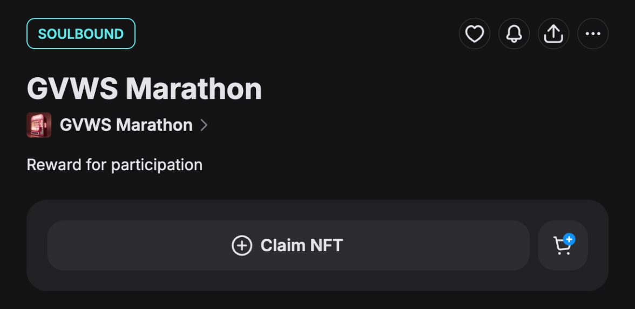
Task: Select the Reward for participation description
Action: coord(114,165)
